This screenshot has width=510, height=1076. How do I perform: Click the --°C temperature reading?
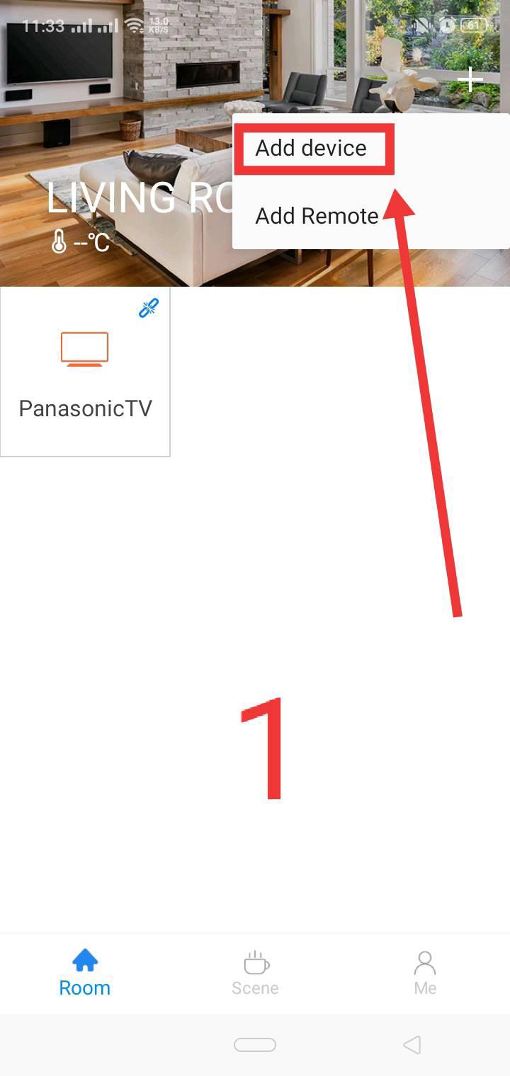(92, 243)
